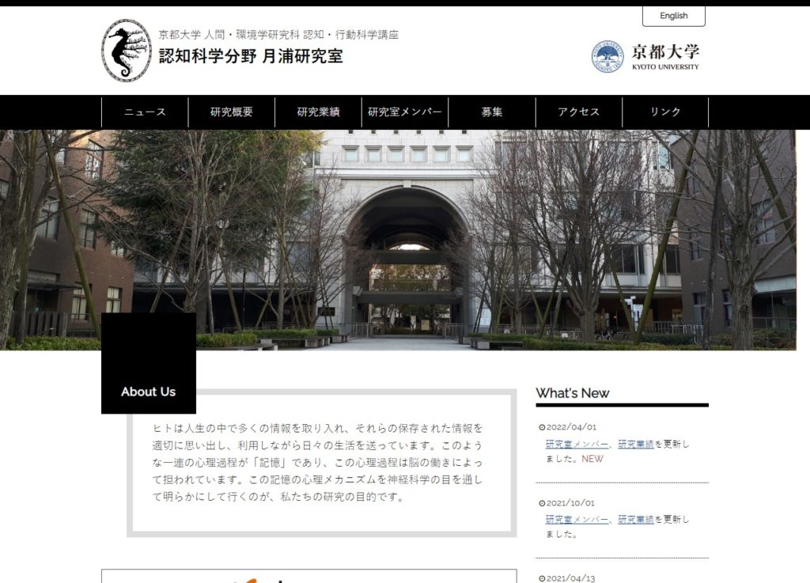Open 研究業績 link in 2022/04/01 news
Image resolution: width=810 pixels, height=583 pixels.
pos(635,444)
